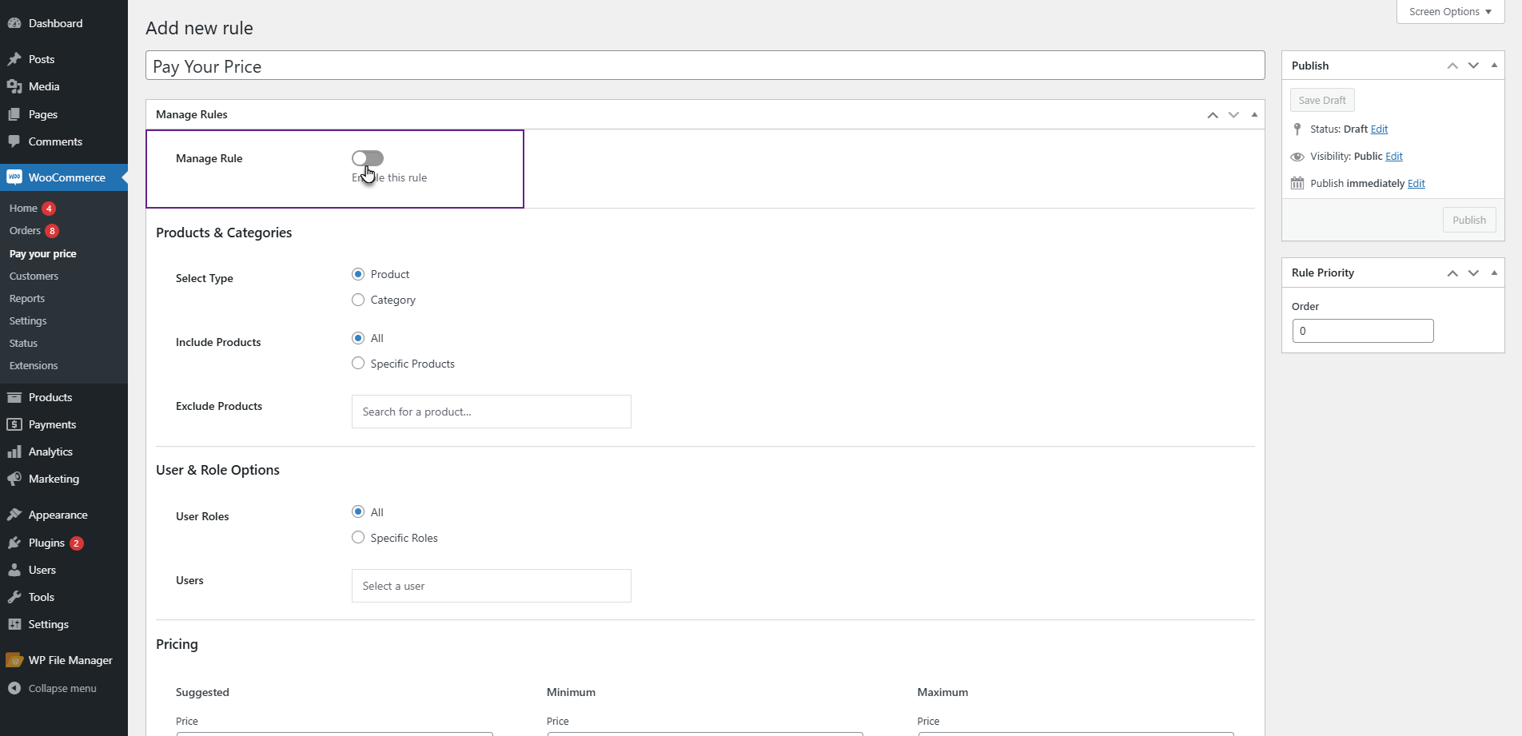
Task: Click the Publish button
Action: (x=1469, y=220)
